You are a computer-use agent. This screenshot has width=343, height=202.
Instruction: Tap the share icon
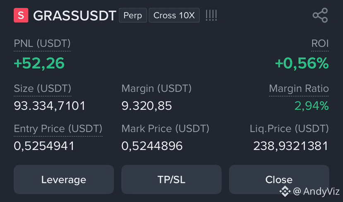(x=320, y=15)
